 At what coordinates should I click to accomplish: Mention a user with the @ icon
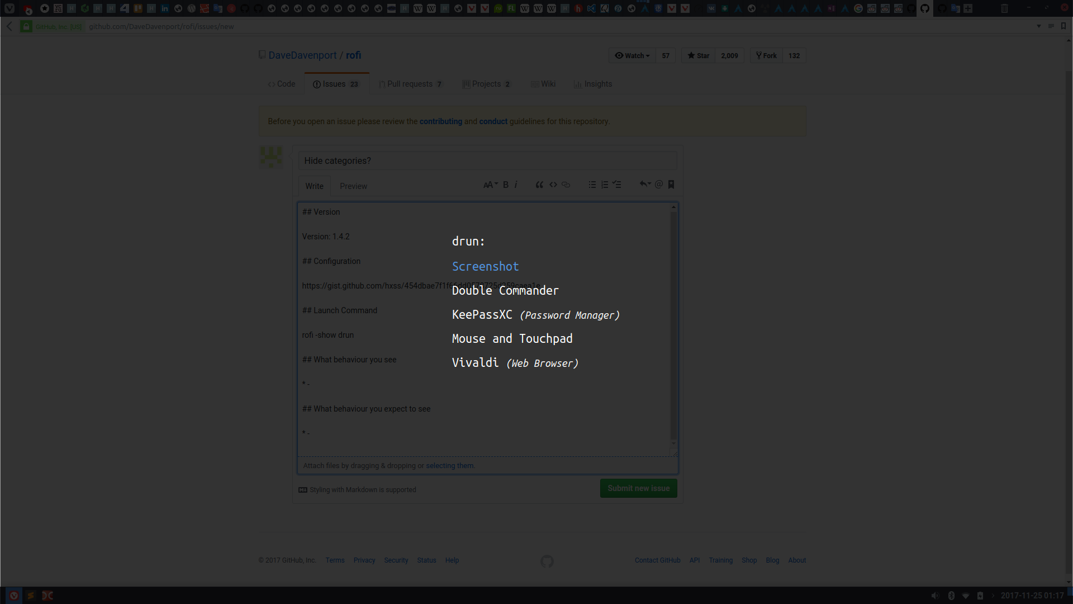[x=658, y=184]
